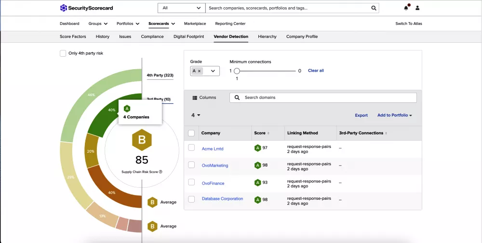Select the 4th Party (323) label

(x=160, y=75)
